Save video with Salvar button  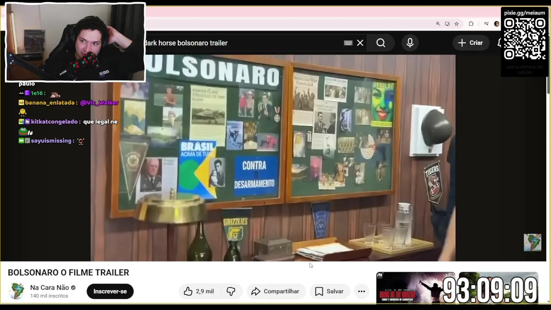pos(329,291)
